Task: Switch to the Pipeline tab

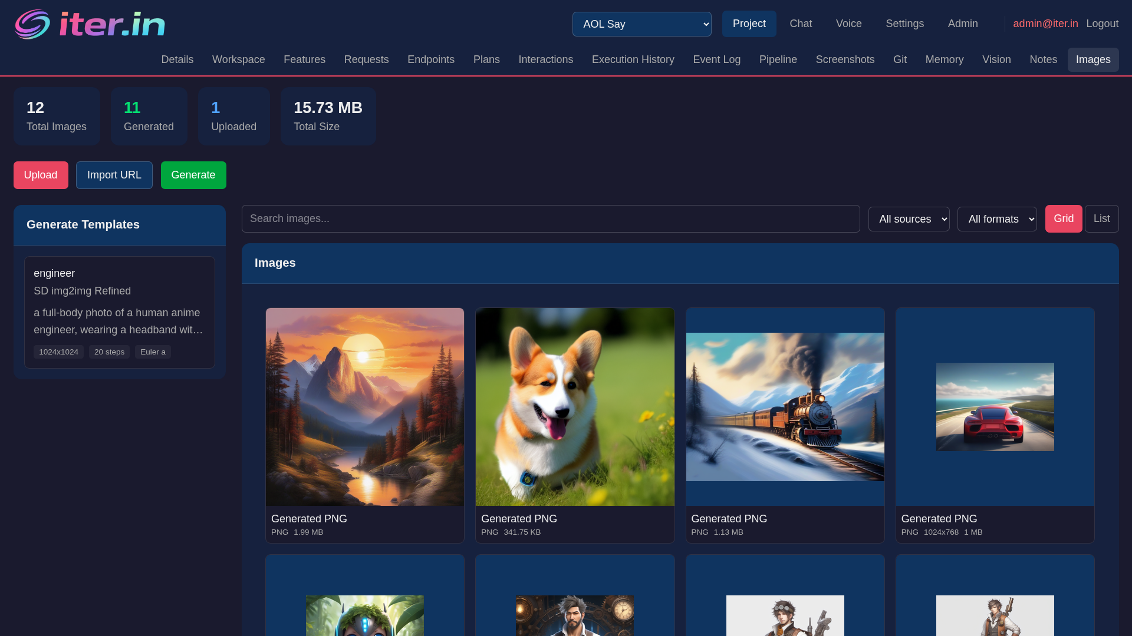Action: tap(778, 59)
